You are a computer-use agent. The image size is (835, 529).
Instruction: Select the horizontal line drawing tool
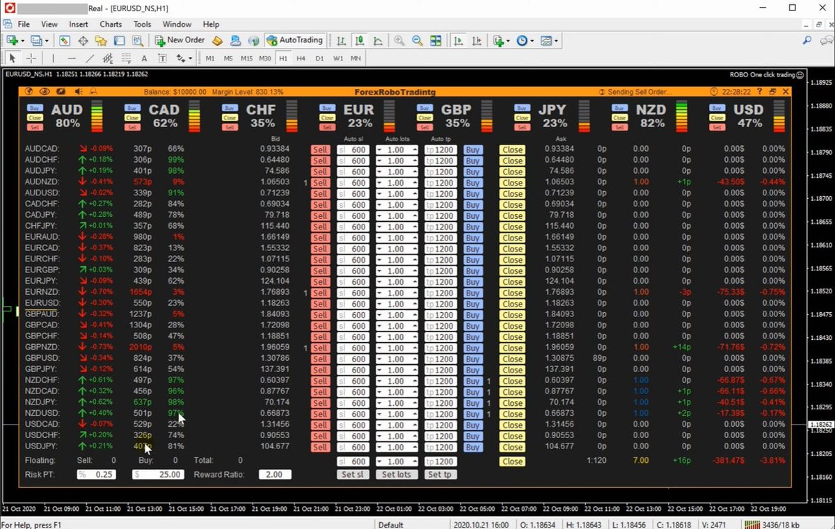[71, 58]
